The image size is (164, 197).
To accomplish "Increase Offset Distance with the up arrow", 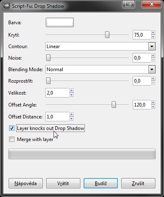I will [x=72, y=114].
